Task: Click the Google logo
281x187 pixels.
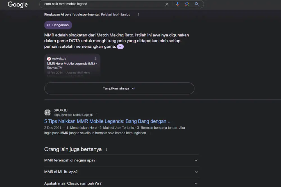Action: (x=17, y=5)
